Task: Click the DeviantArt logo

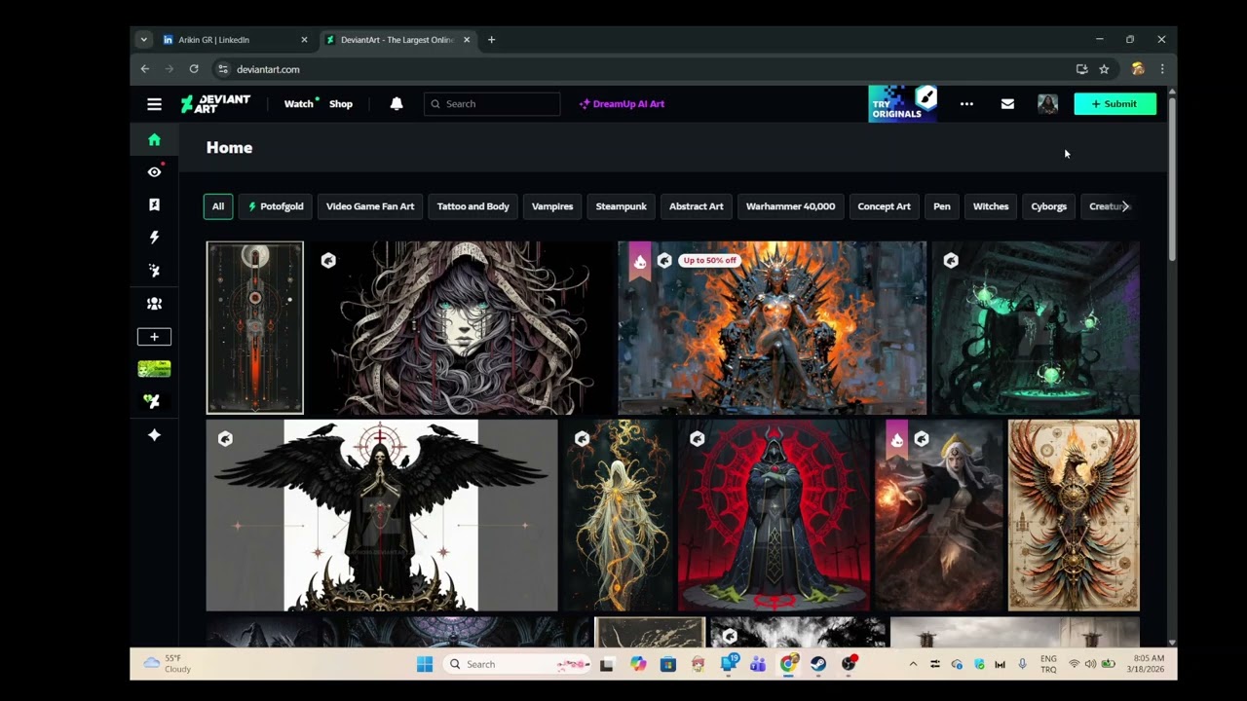Action: click(x=215, y=104)
